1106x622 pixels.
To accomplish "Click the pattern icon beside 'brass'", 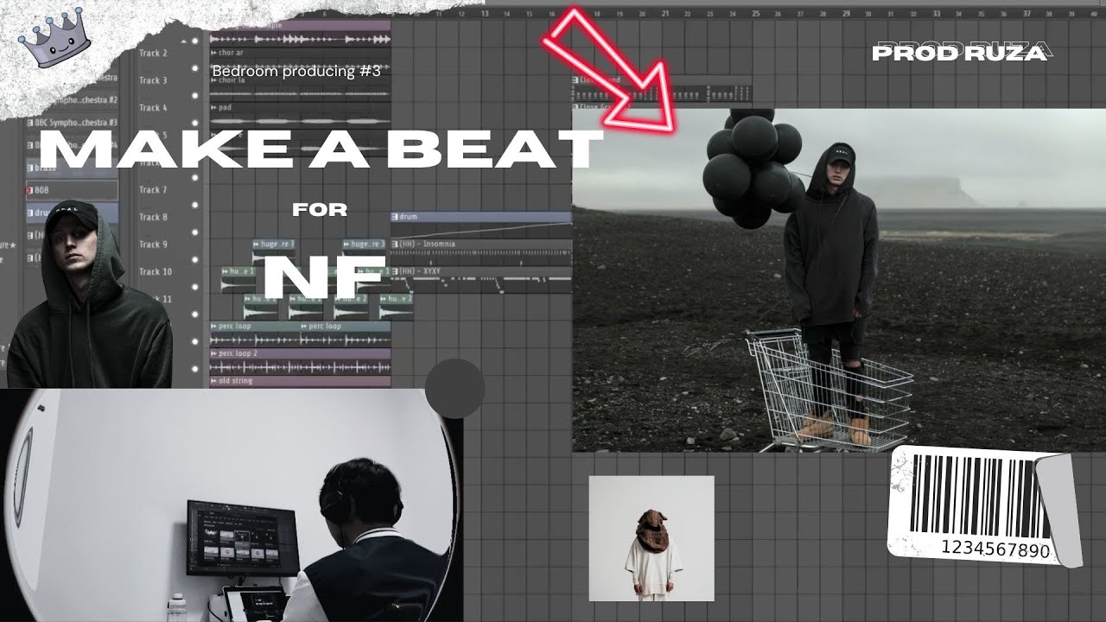I will 30,167.
